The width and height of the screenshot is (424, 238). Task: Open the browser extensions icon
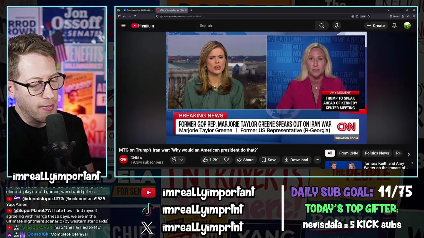point(402,16)
